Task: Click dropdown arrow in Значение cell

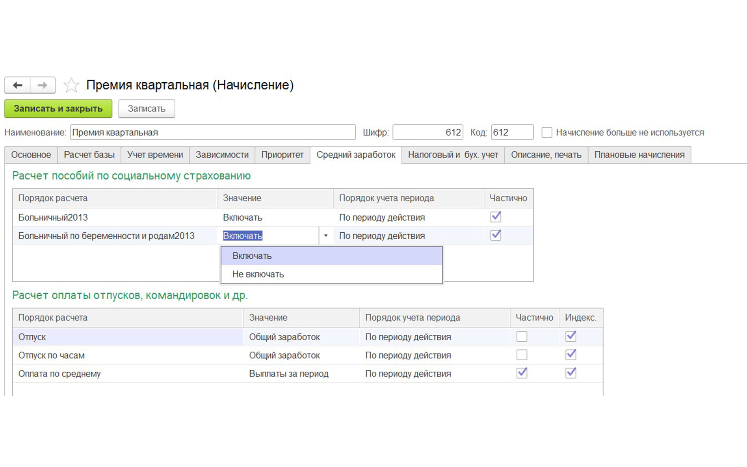Action: 326,236
